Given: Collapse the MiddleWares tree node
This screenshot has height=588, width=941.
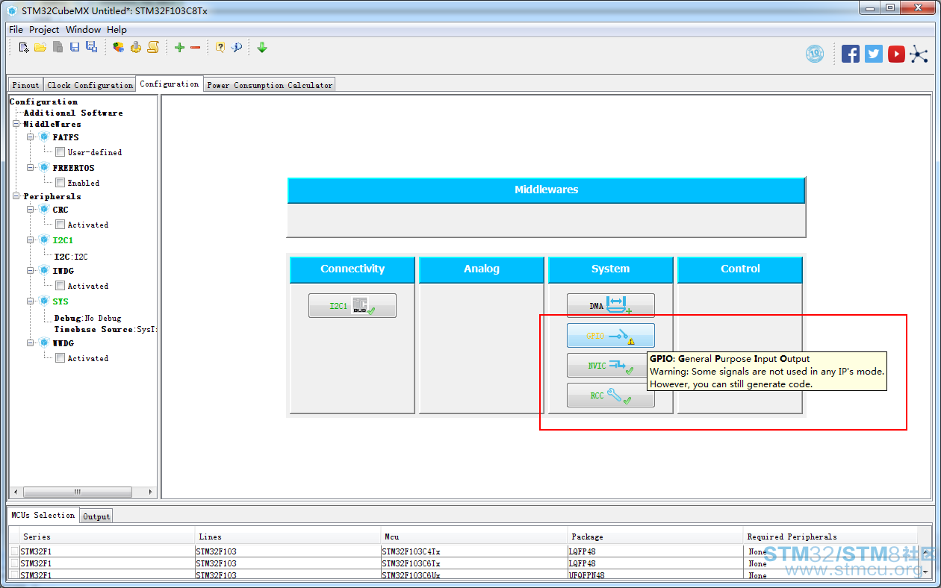Looking at the screenshot, I should 16,124.
